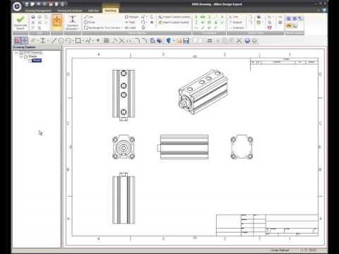Collapse the root drawing node in Drawing Explorer
Screen dimensions: 339x254
(16, 53)
